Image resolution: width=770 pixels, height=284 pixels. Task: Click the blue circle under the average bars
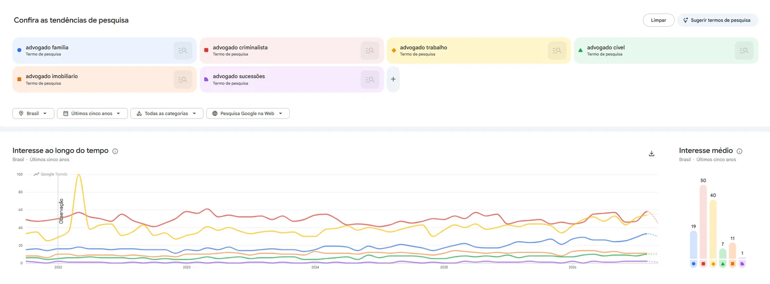693,264
